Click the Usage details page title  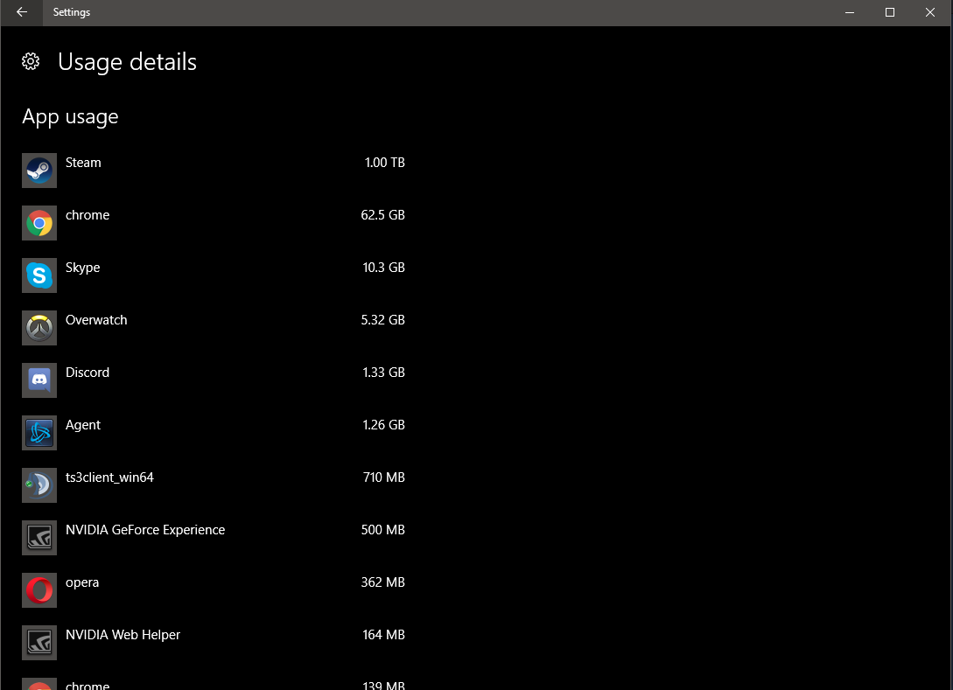[128, 63]
